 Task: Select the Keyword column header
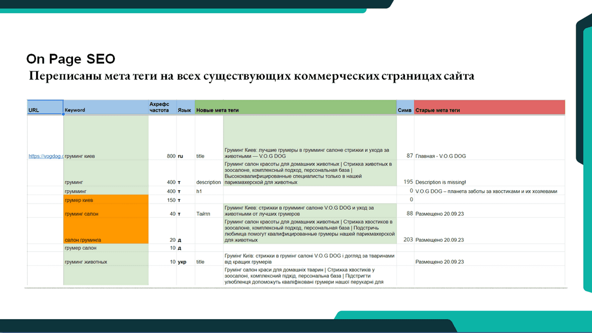(x=106, y=108)
